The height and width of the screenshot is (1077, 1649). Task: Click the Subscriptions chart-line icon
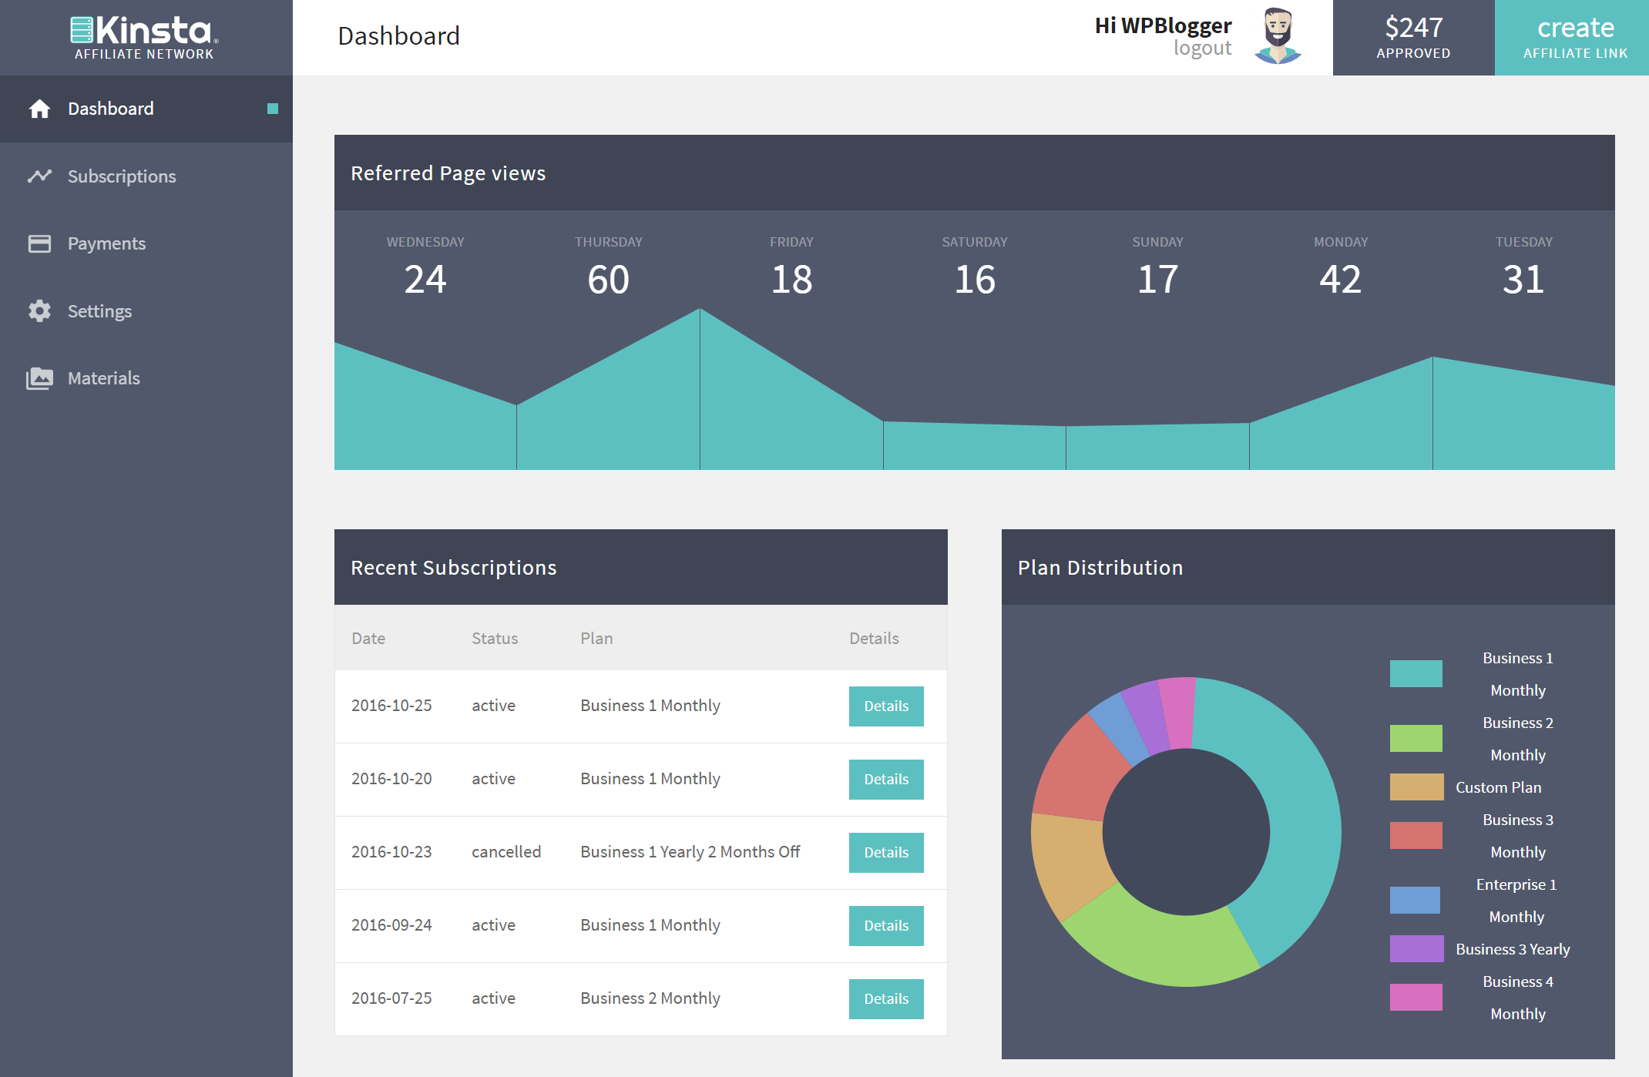pos(39,176)
